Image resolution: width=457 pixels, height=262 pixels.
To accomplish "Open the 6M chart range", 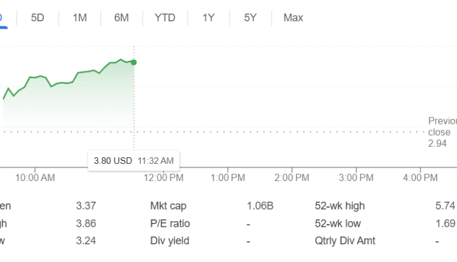I will (x=121, y=18).
